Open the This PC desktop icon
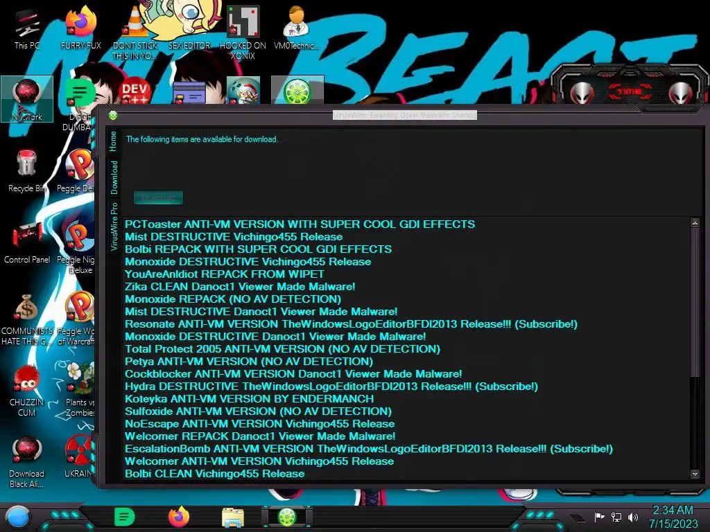Image resolution: width=710 pixels, height=532 pixels. click(27, 29)
